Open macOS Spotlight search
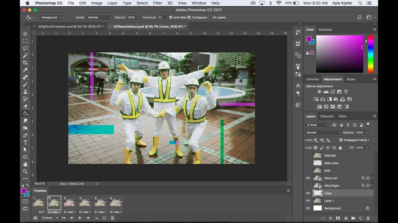The width and height of the screenshot is (398, 223). click(360, 3)
